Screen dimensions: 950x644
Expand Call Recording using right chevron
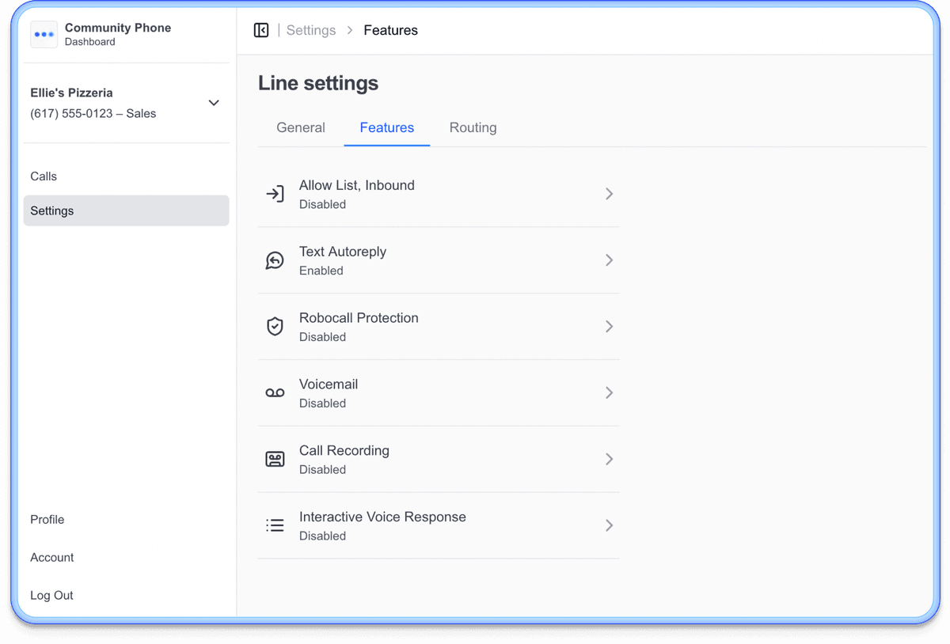click(x=609, y=460)
